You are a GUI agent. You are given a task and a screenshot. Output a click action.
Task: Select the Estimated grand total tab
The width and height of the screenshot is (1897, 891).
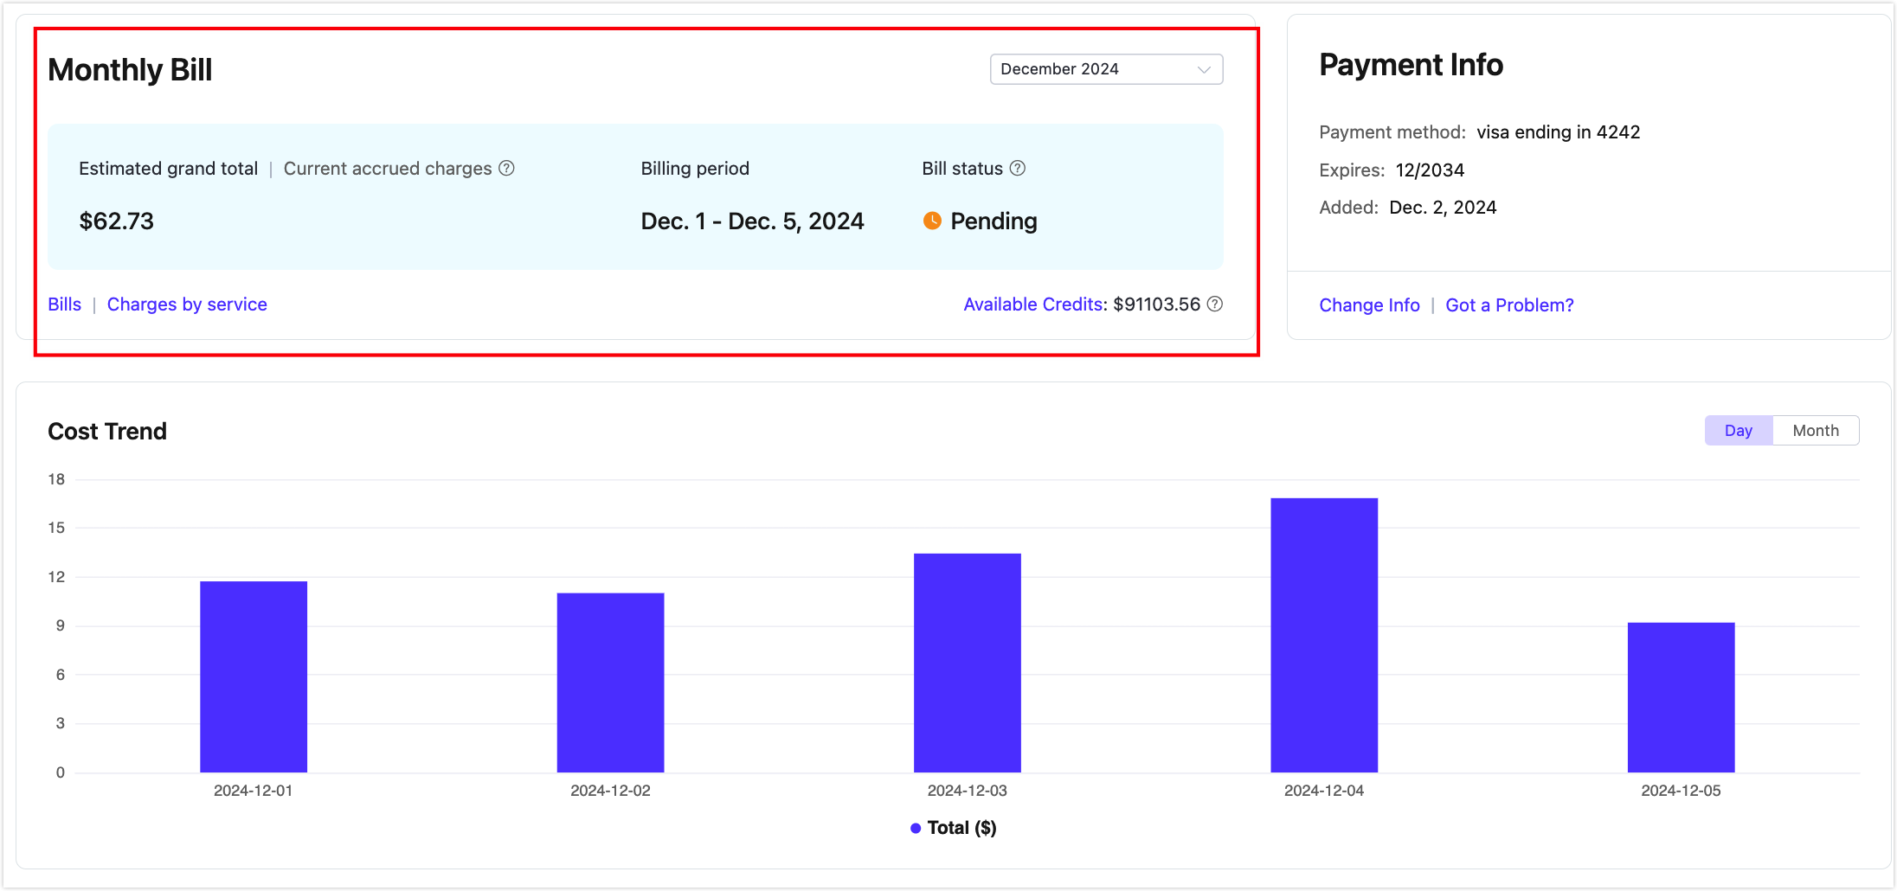[x=169, y=169]
